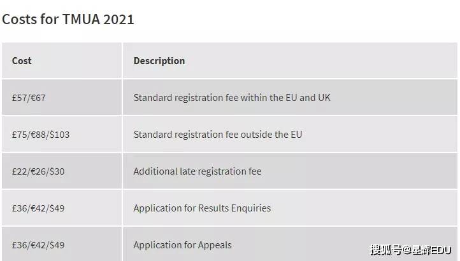This screenshot has height=261, width=460.
Task: Click the year 2021 in the heading
Action: (119, 19)
